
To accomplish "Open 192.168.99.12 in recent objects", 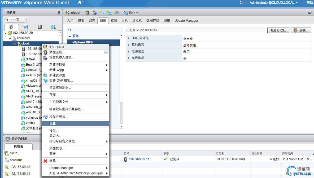I will pos(20,167).
